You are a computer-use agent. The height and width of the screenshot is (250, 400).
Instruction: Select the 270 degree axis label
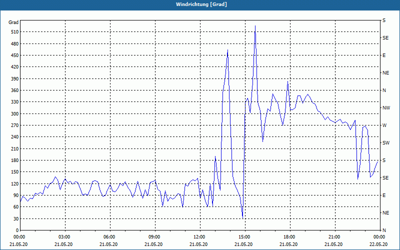click(x=15, y=125)
